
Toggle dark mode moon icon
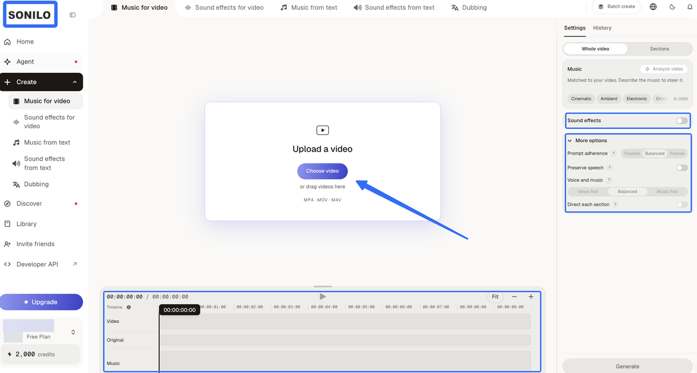(672, 7)
